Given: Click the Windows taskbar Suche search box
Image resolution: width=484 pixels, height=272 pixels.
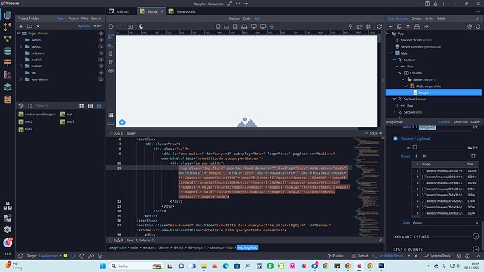Looking at the screenshot, I should [x=137, y=266].
